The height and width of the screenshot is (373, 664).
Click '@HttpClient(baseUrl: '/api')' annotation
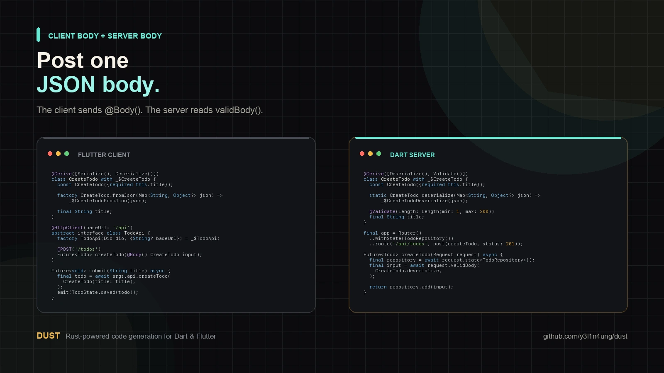coord(92,228)
